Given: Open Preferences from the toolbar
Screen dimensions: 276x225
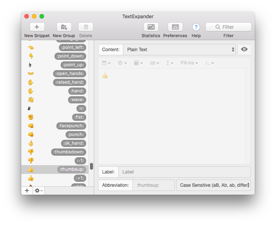Looking at the screenshot, I should click(x=175, y=27).
